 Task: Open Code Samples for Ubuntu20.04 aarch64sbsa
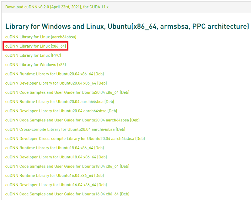click(72, 120)
